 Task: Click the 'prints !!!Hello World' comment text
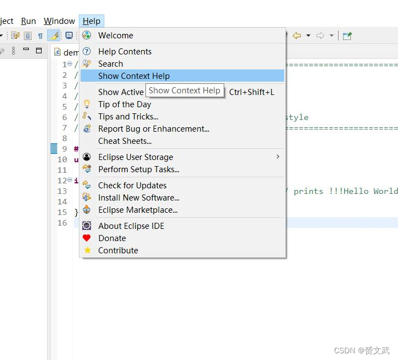[x=345, y=191]
